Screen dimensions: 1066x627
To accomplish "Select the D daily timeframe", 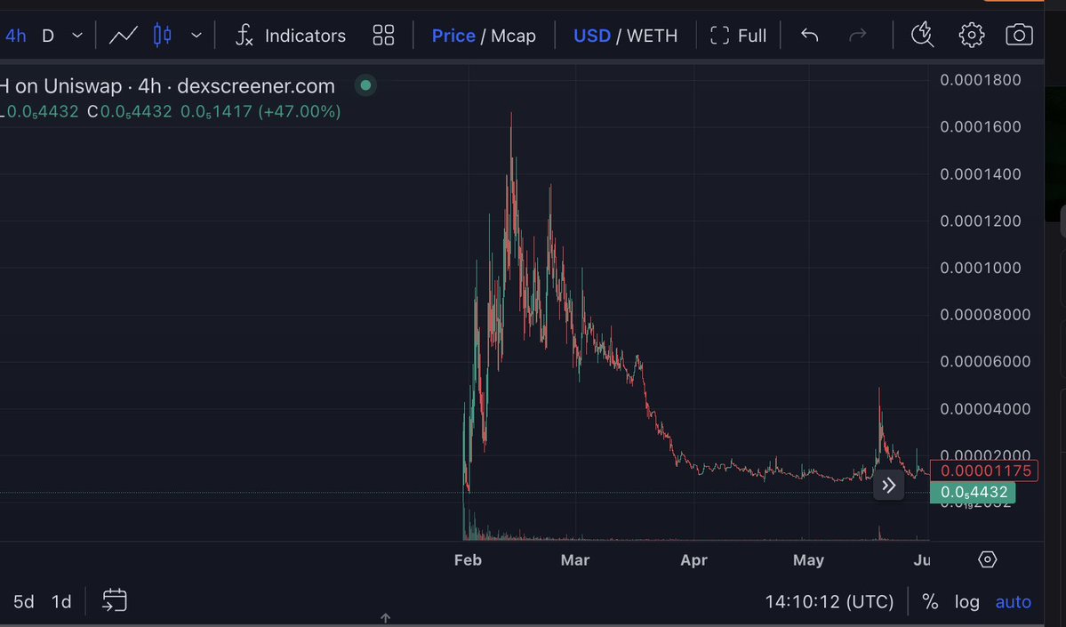I will (48, 36).
